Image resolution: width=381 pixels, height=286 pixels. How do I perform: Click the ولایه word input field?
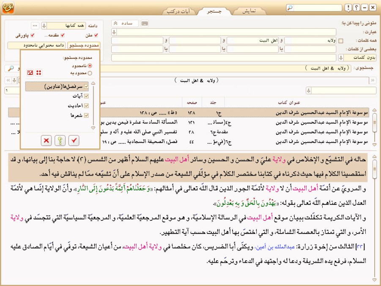(310, 41)
